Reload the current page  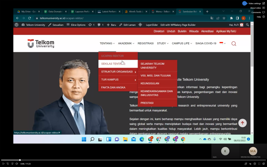29,18
